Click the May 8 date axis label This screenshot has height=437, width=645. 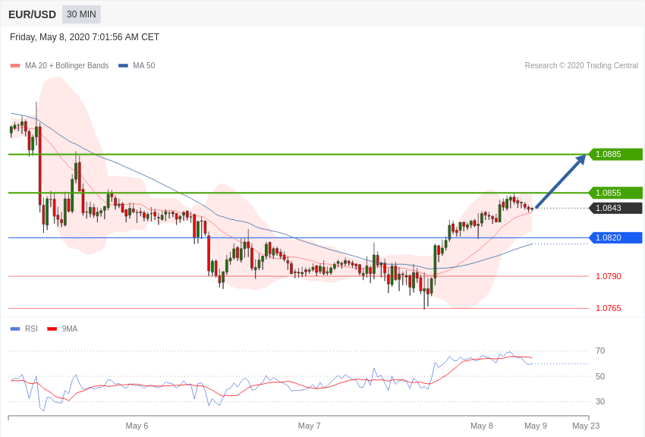(x=482, y=426)
